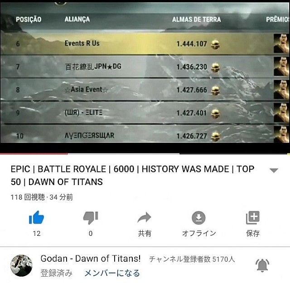Viewport: 290px width, 283px height.
Task: Click the ALMAS DE TERRA column header
Action: 196,20
